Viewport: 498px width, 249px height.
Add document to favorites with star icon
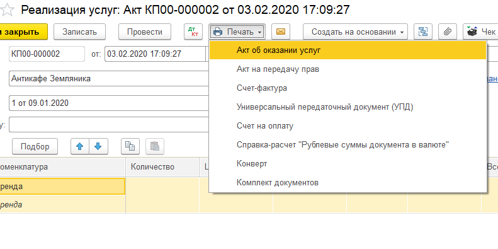tap(7, 10)
